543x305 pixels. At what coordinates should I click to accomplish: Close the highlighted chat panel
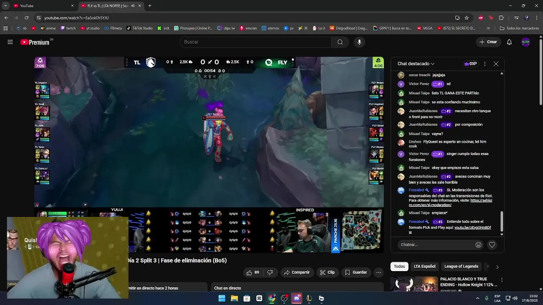click(496, 64)
